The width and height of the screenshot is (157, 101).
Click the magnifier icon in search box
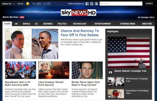(102, 4)
